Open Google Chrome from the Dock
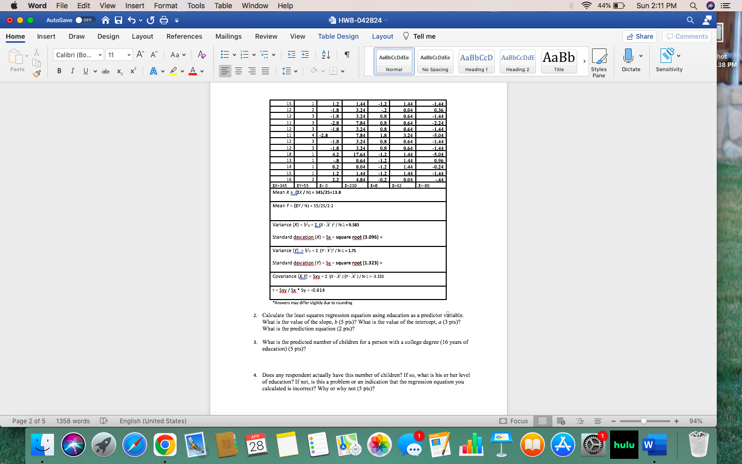The height and width of the screenshot is (464, 742). pos(165,444)
